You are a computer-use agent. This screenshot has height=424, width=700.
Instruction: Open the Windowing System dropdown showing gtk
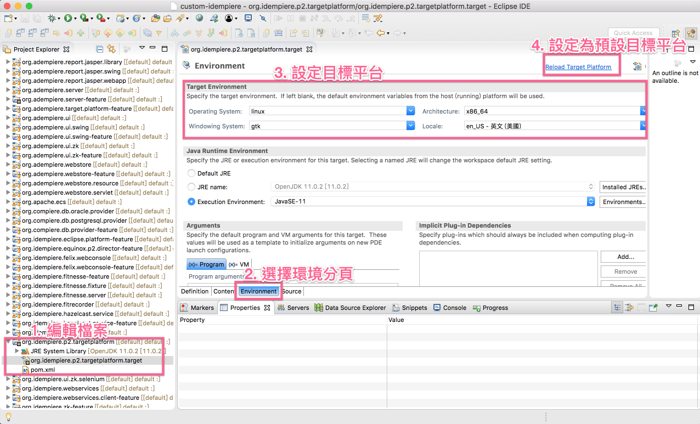point(410,125)
